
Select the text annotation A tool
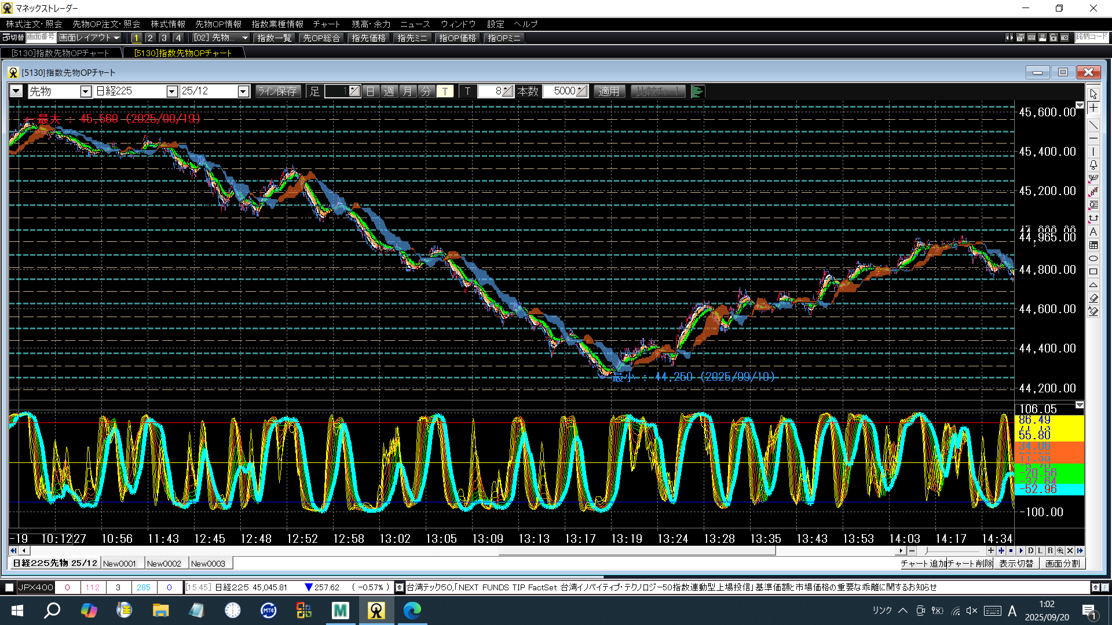(x=1093, y=231)
